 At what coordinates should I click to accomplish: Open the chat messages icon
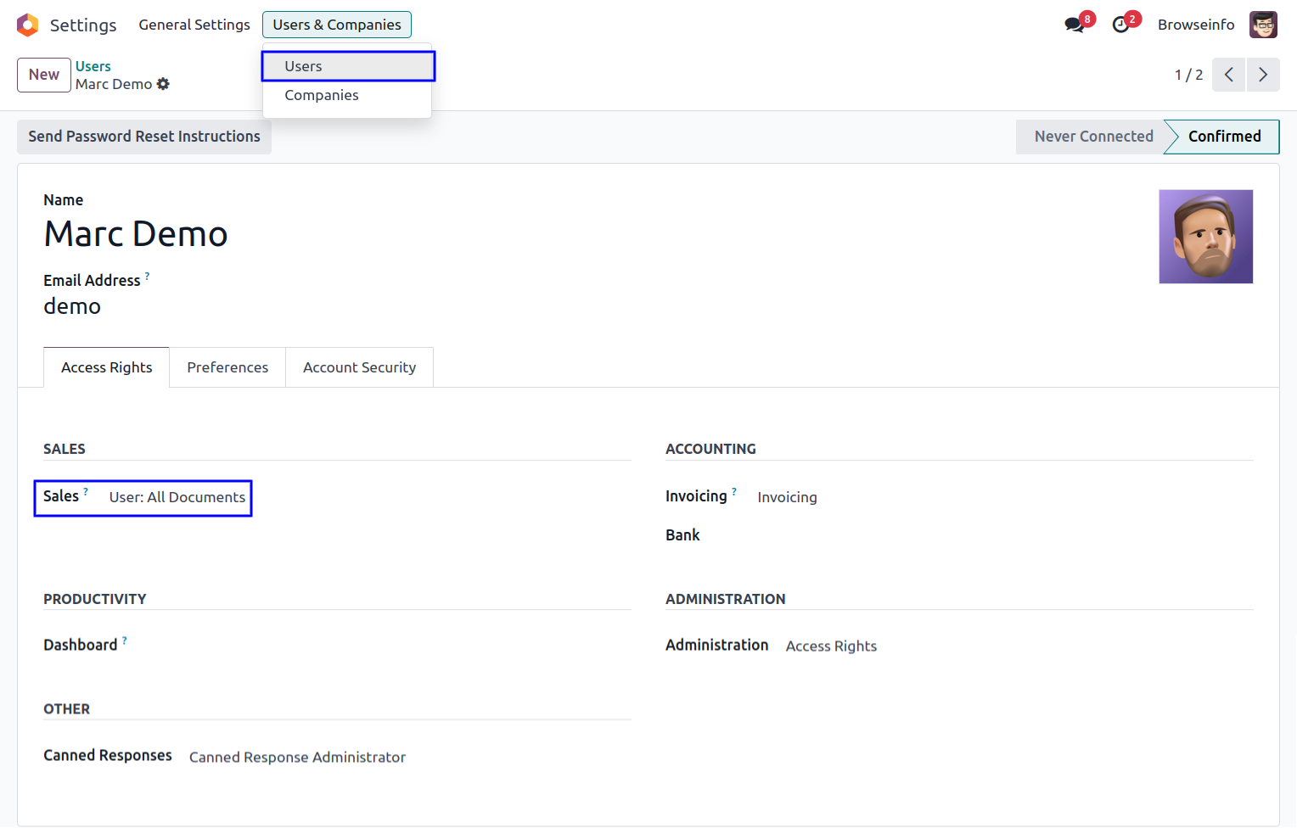click(1075, 25)
